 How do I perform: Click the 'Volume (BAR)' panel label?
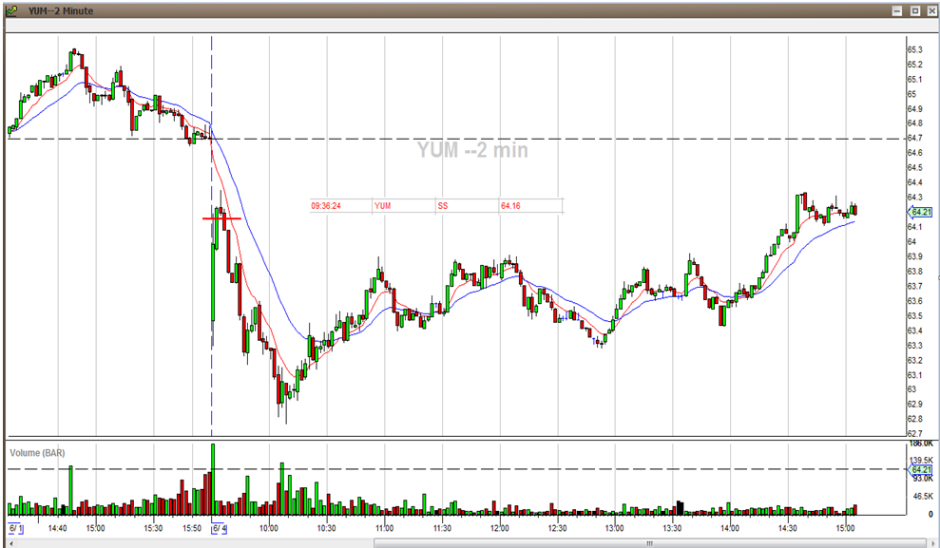[x=37, y=453]
